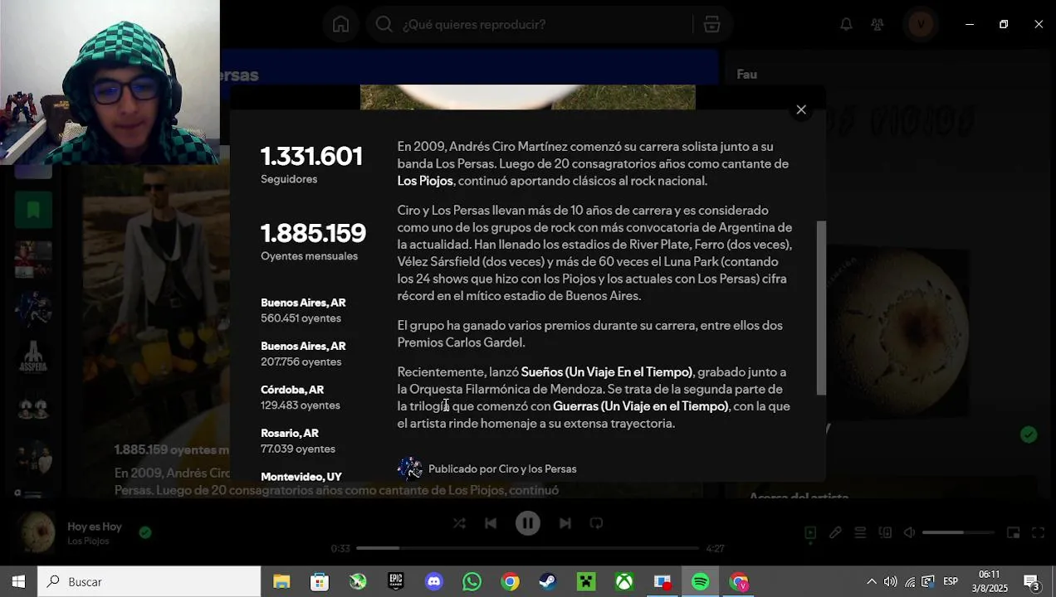
Task: Open lyrics microphone icon
Action: point(835,532)
